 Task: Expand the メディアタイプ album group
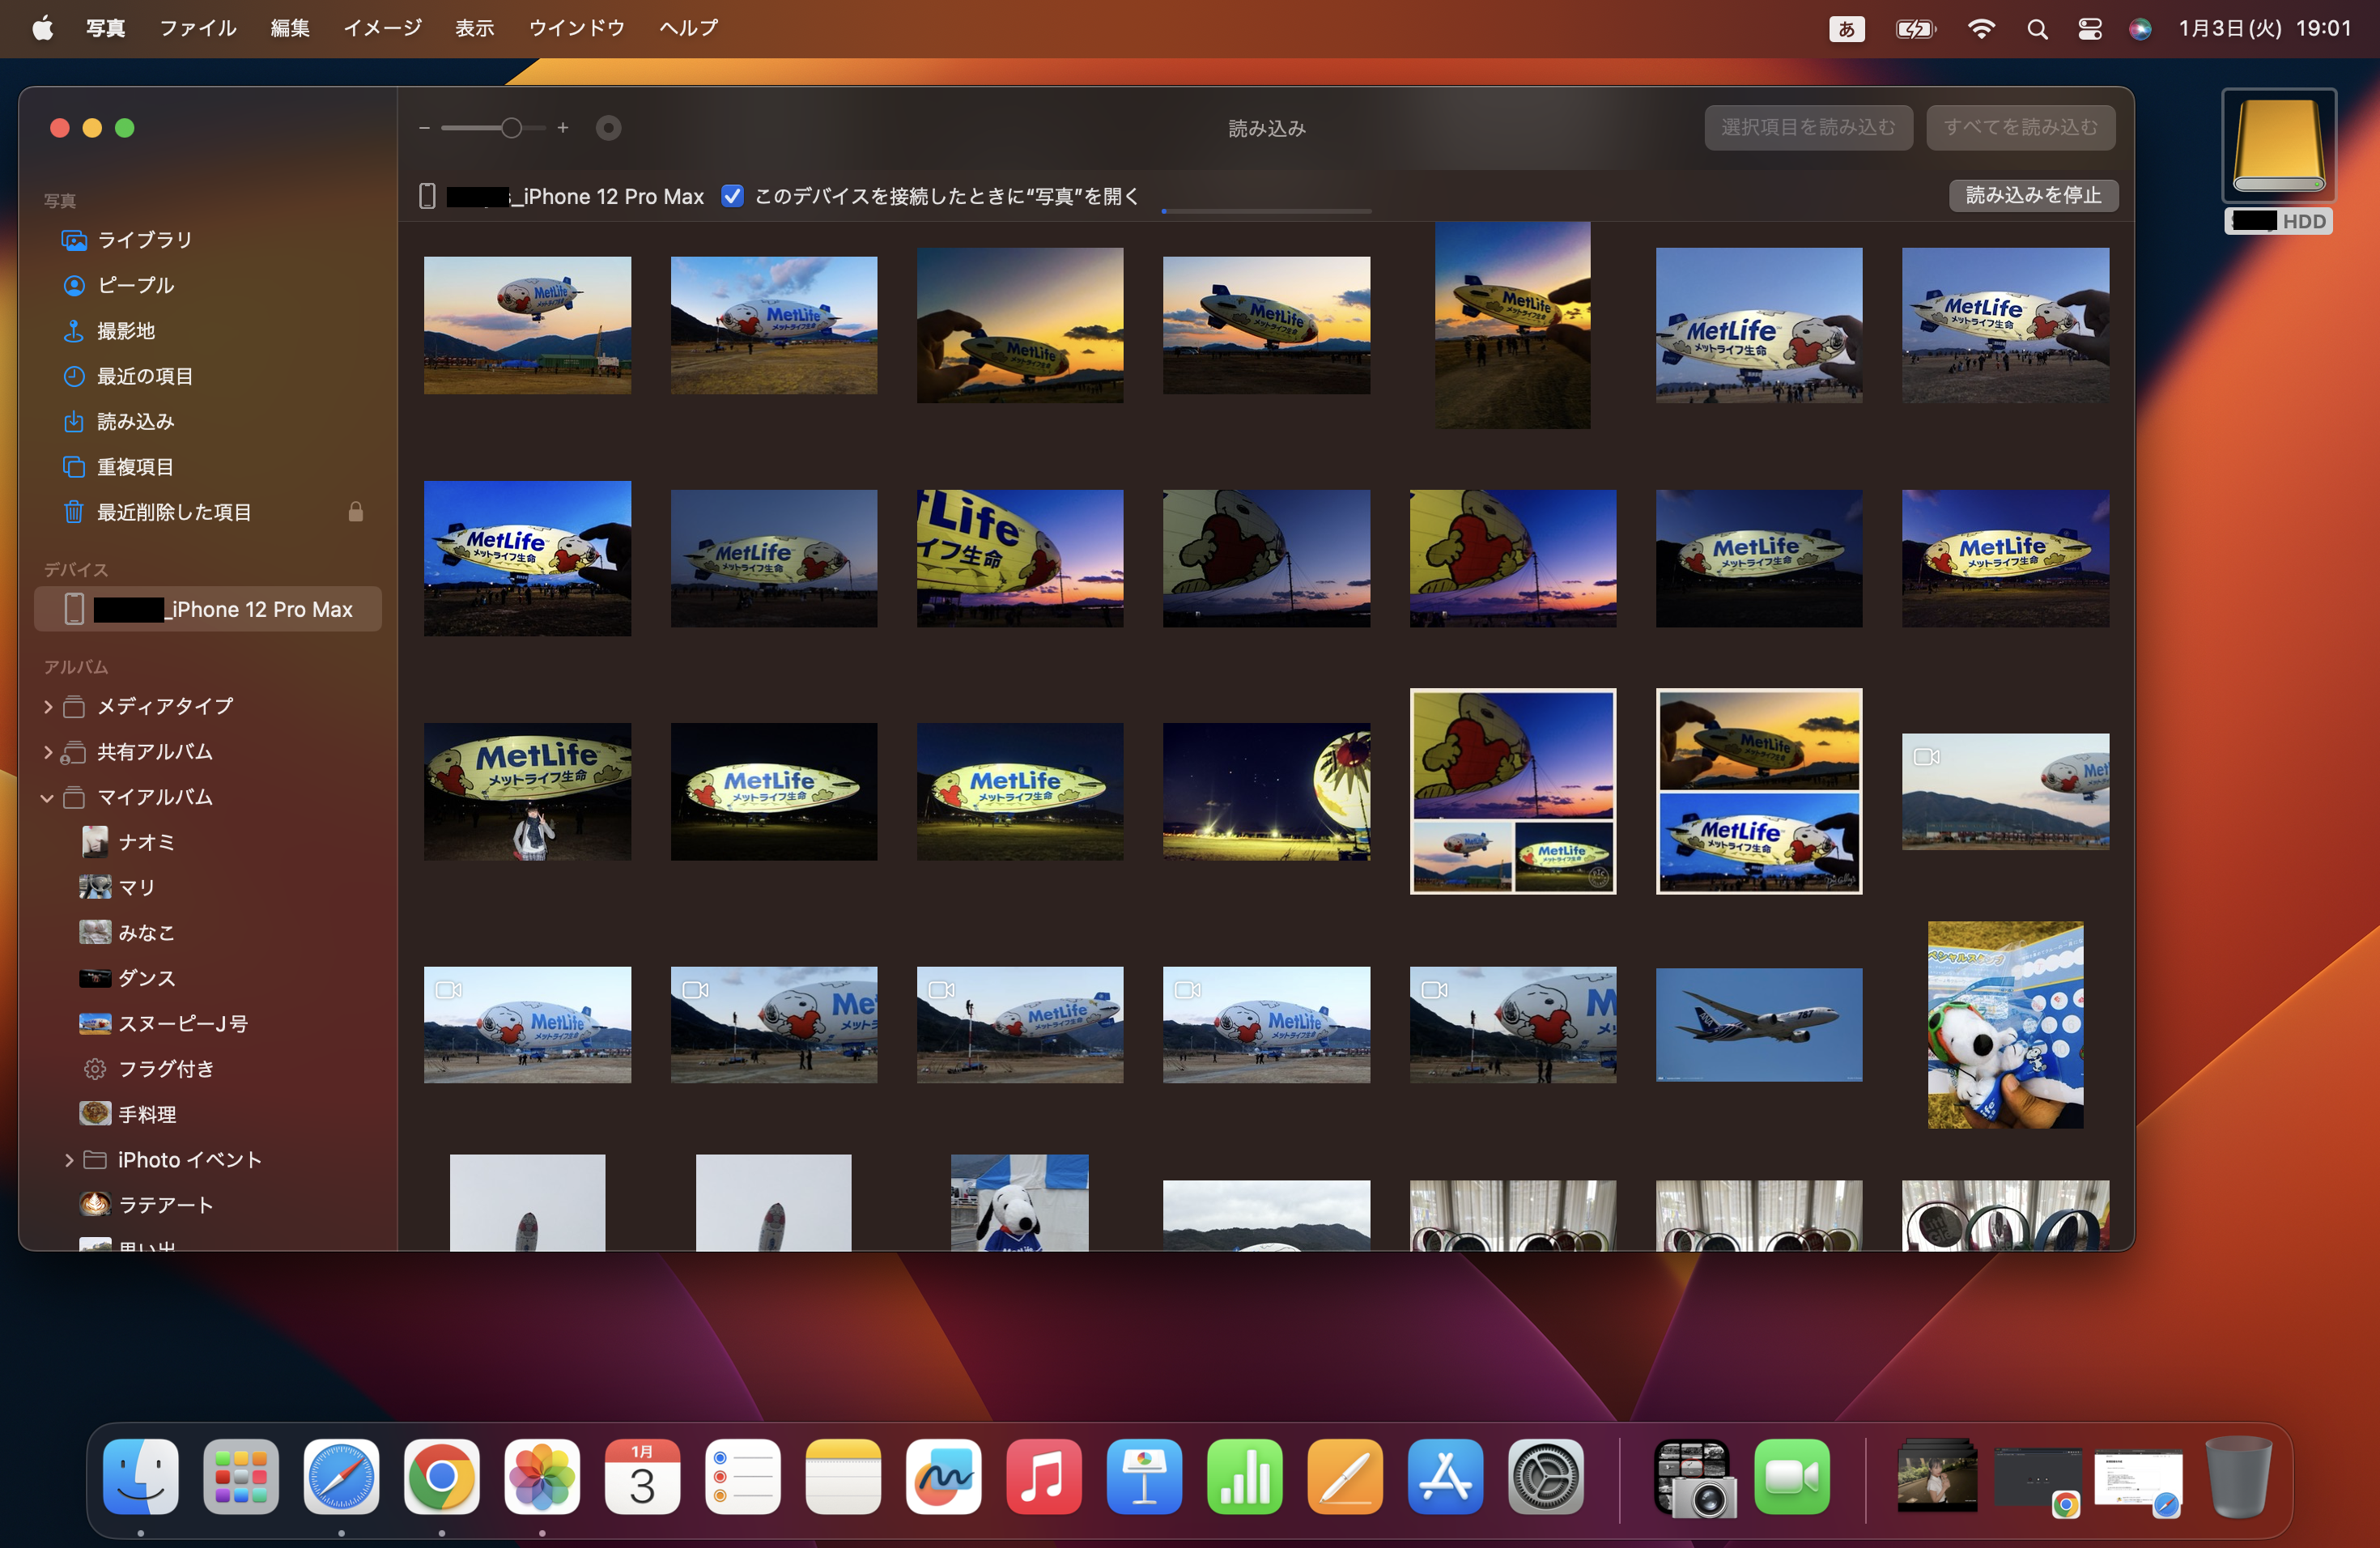point(47,707)
